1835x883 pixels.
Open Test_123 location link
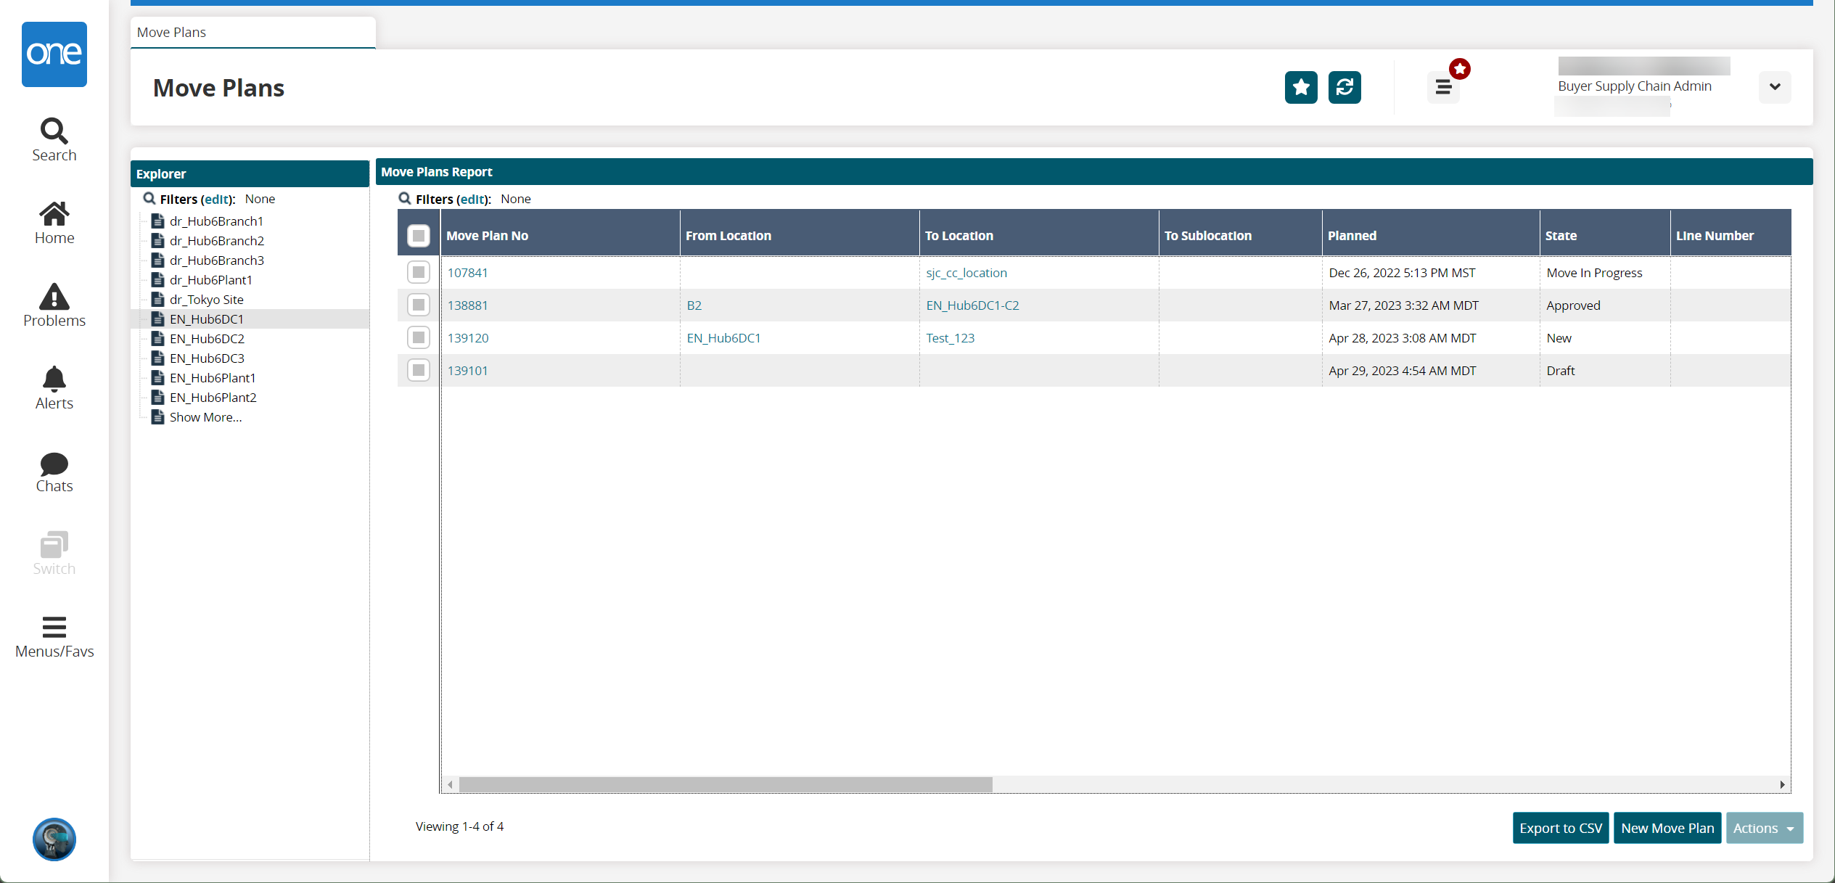[x=950, y=338]
